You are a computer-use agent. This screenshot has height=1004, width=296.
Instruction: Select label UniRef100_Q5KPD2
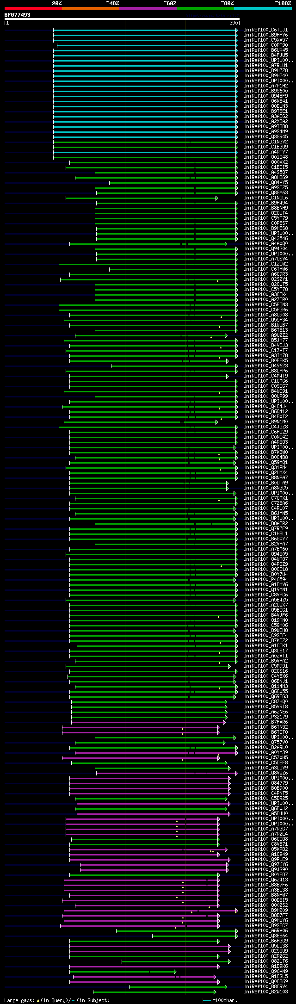265,849
